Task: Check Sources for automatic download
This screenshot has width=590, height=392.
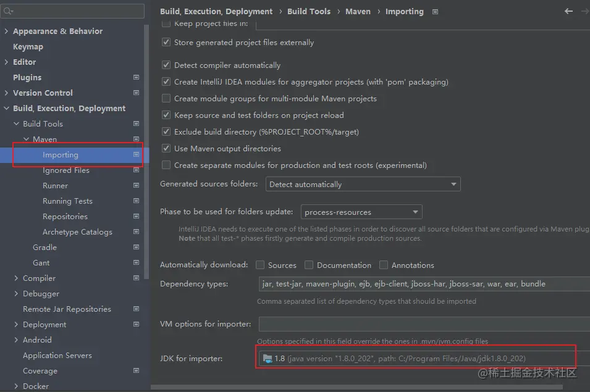Action: pos(260,265)
